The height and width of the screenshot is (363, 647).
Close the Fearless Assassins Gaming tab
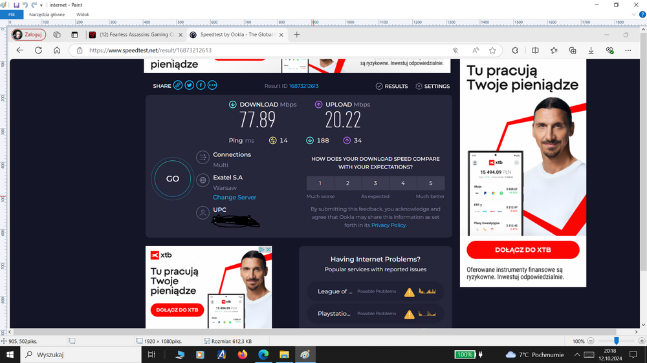(x=181, y=35)
